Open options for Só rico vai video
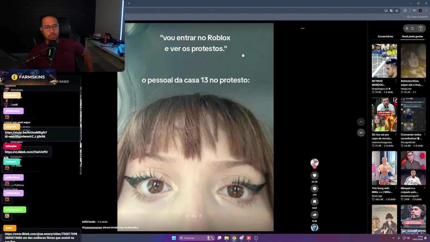 (x=395, y=134)
